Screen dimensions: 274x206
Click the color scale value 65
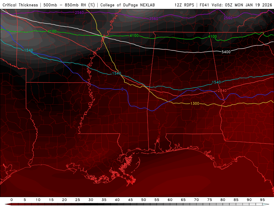tap(183, 200)
